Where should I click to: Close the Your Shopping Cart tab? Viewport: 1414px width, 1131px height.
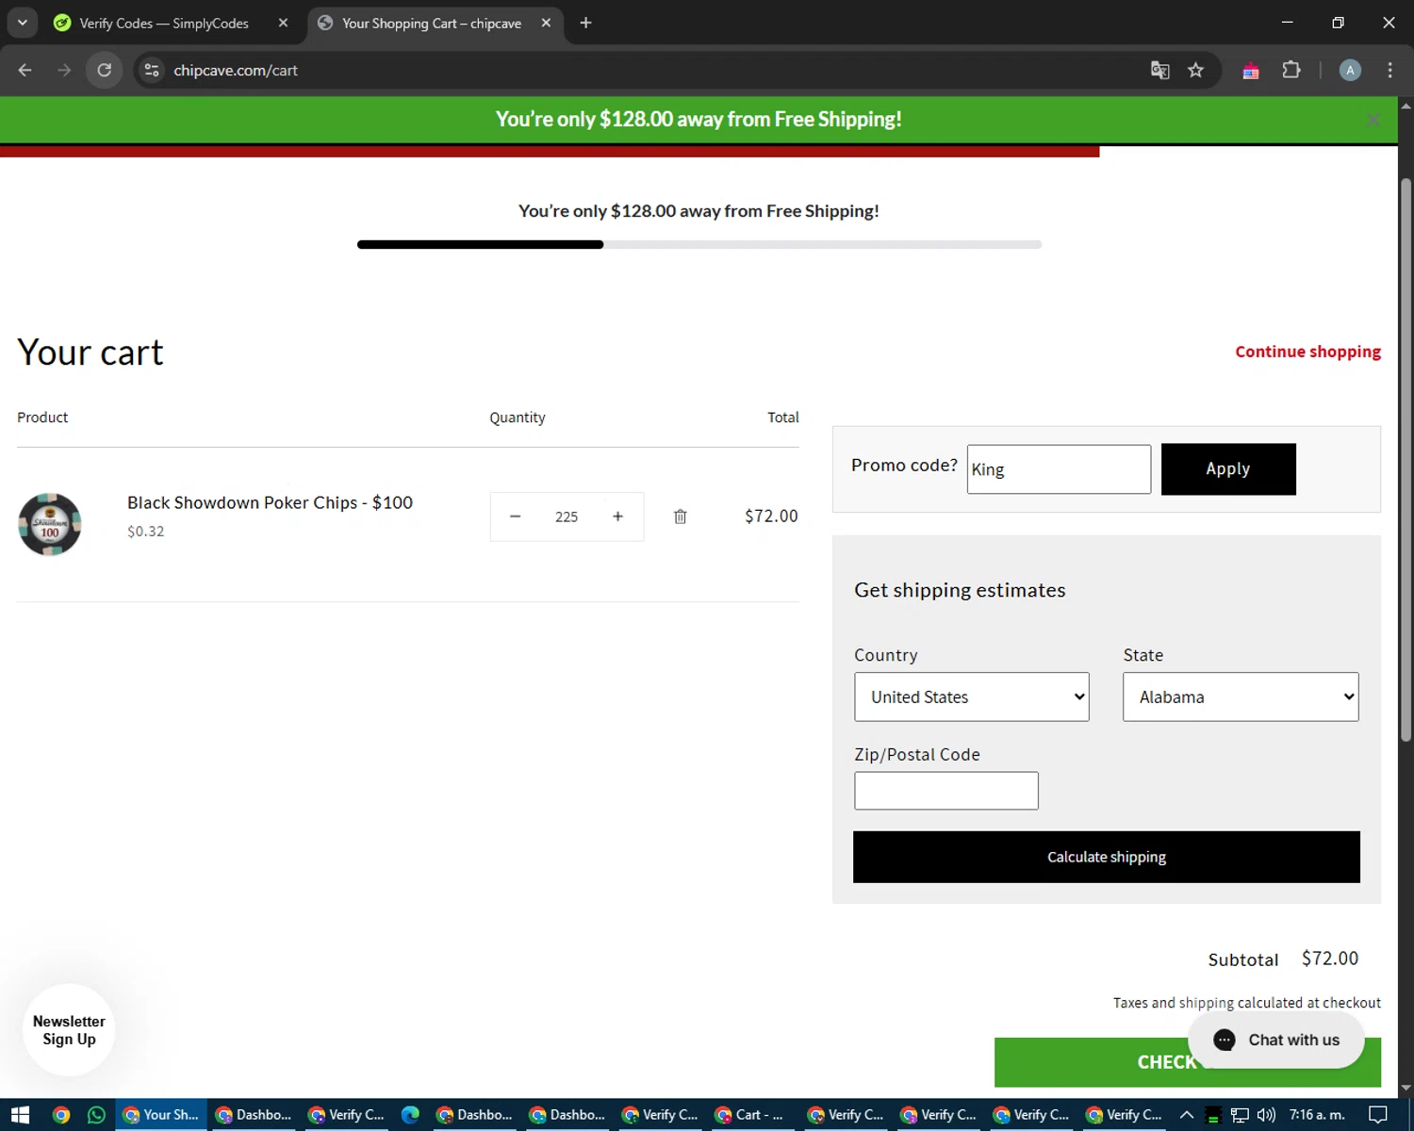pyautogui.click(x=546, y=23)
